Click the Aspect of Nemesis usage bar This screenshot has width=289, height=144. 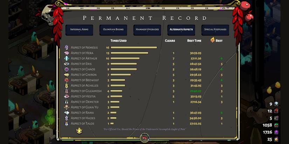pos(134,47)
